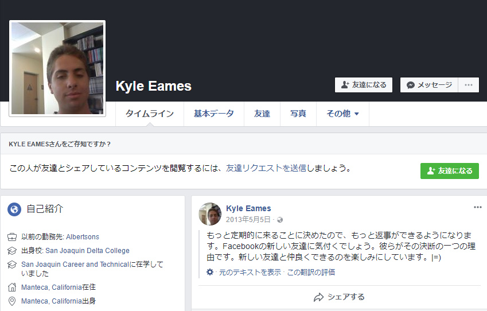Click the シェアする share button

click(339, 297)
